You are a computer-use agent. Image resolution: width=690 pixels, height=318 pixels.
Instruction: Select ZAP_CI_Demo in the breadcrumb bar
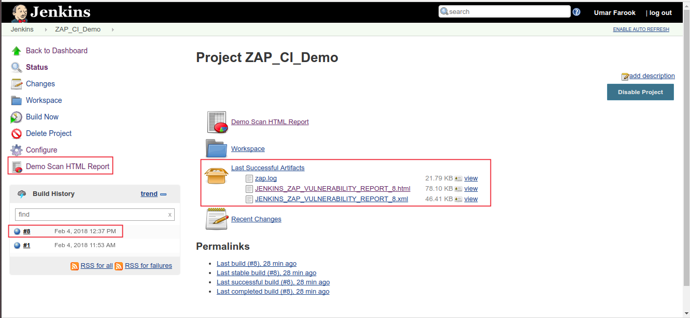pyautogui.click(x=78, y=29)
